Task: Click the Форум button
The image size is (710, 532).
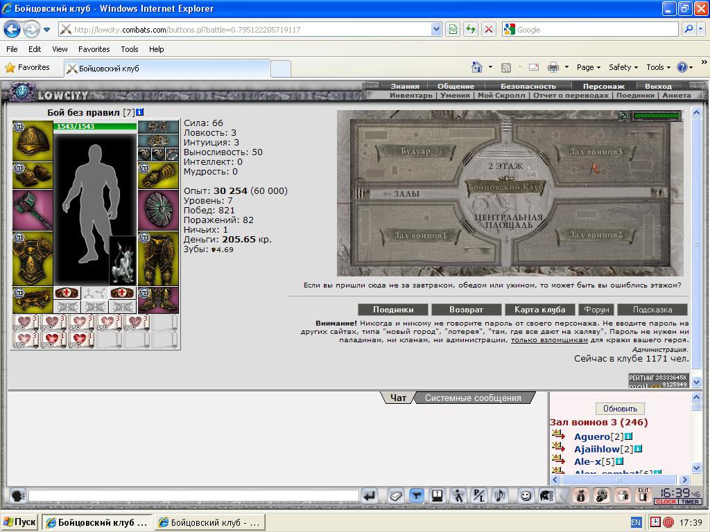Action: pyautogui.click(x=596, y=310)
